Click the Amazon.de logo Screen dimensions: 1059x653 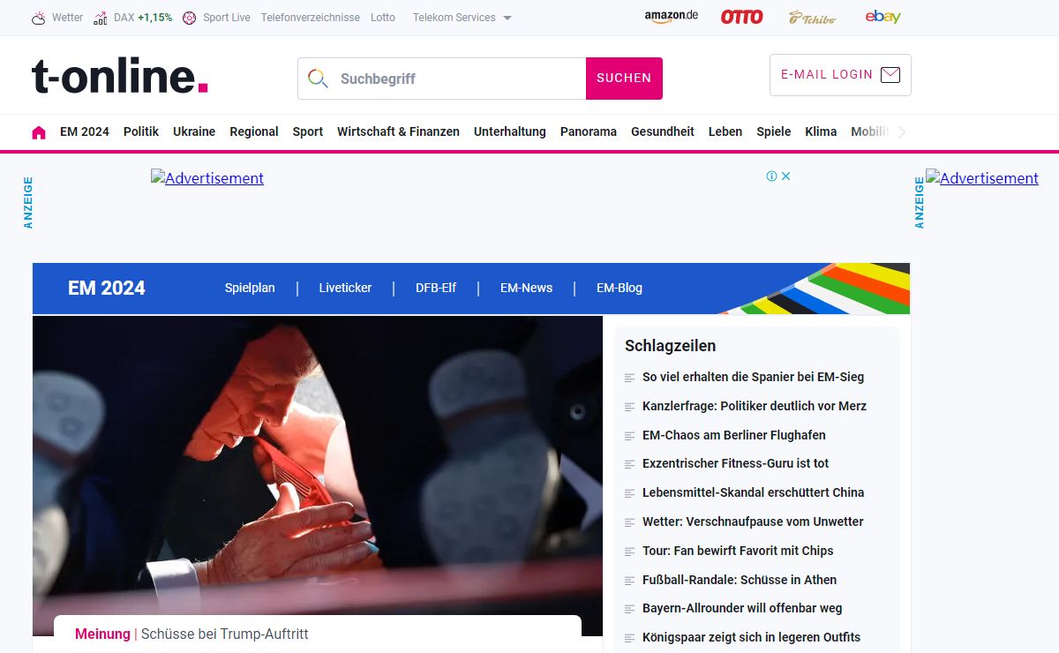(671, 17)
